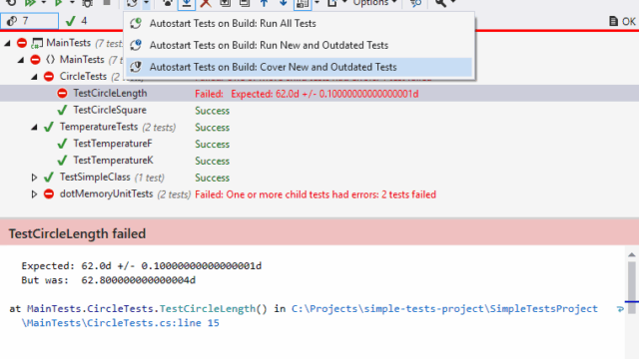Click the stop execution square icon
This screenshot has width=639, height=359.
[107, 2]
